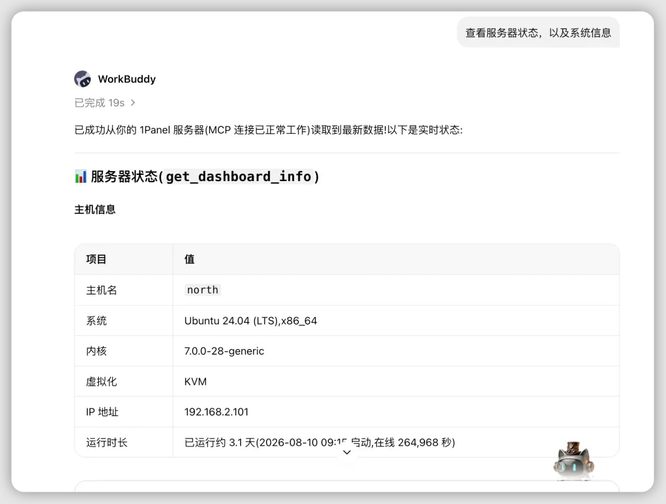Click the 虚拟化 row label
666x504 pixels.
(x=102, y=382)
